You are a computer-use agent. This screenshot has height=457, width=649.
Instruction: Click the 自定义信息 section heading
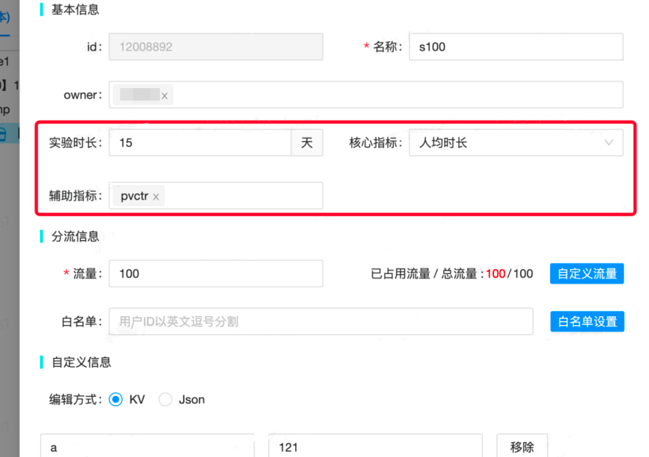82,362
